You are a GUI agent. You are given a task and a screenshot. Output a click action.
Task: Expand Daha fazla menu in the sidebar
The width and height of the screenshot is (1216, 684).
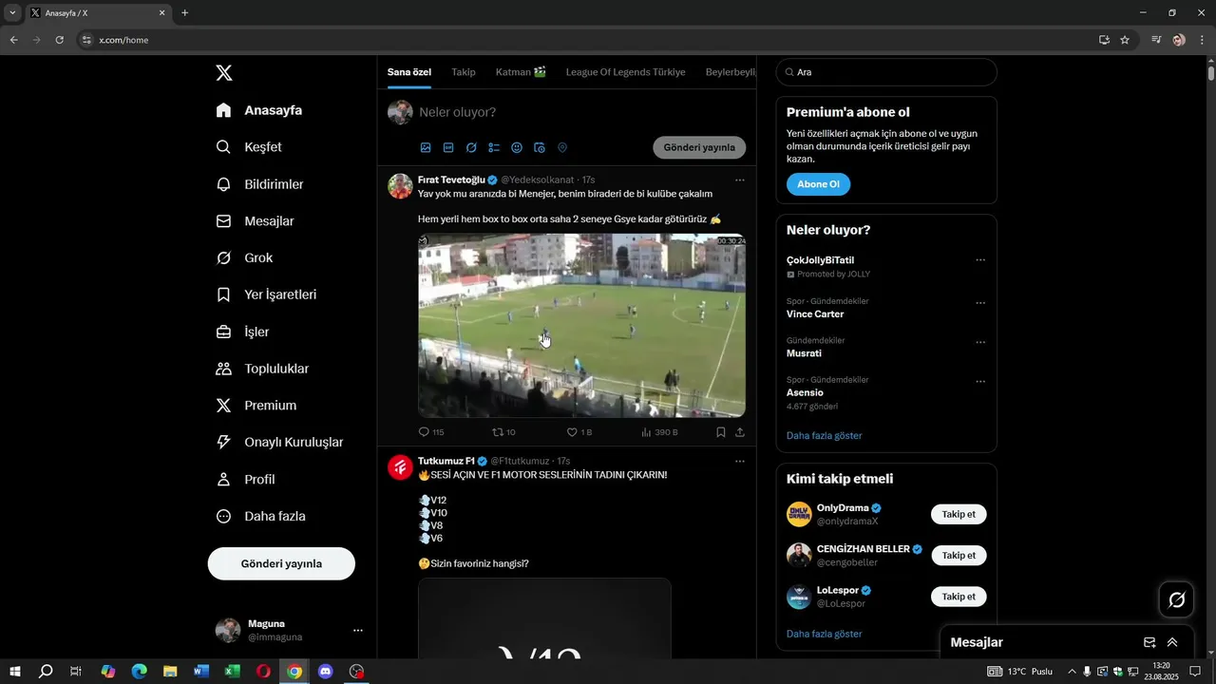(261, 517)
